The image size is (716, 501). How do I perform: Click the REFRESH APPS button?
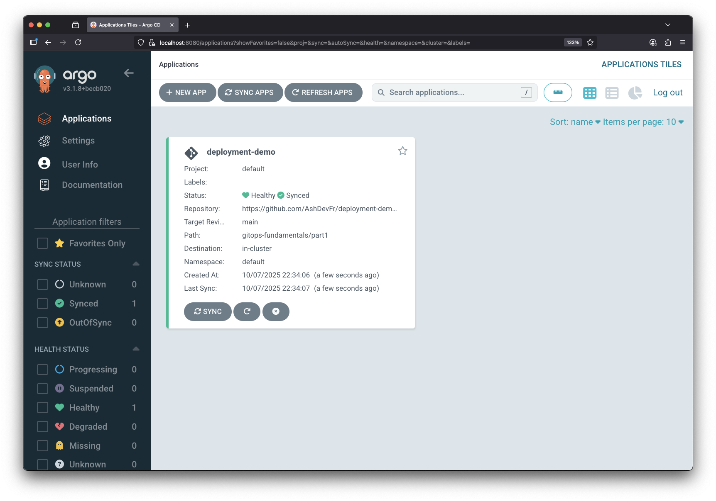(x=323, y=92)
